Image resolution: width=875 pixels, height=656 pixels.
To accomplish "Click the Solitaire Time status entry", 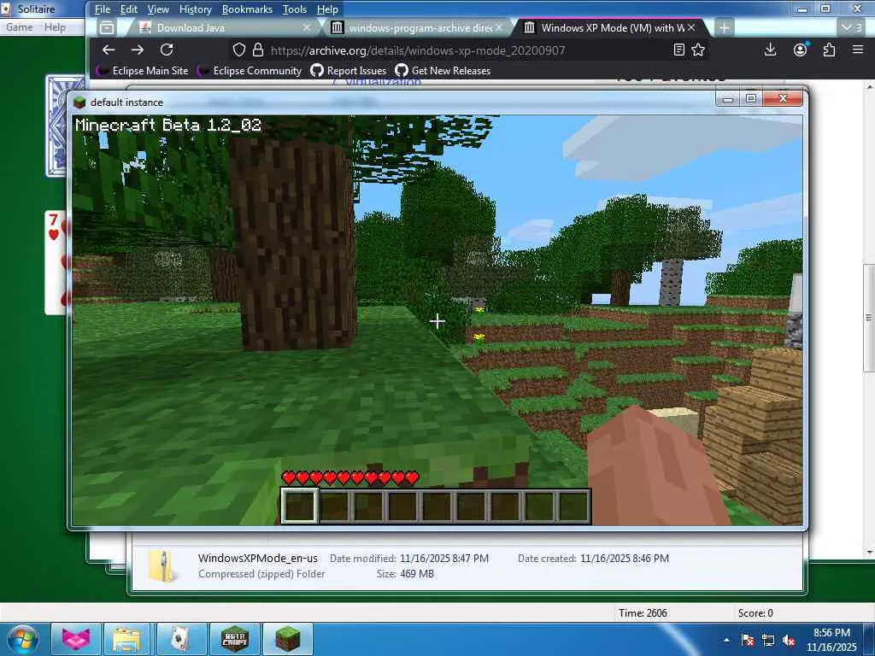I will [643, 613].
